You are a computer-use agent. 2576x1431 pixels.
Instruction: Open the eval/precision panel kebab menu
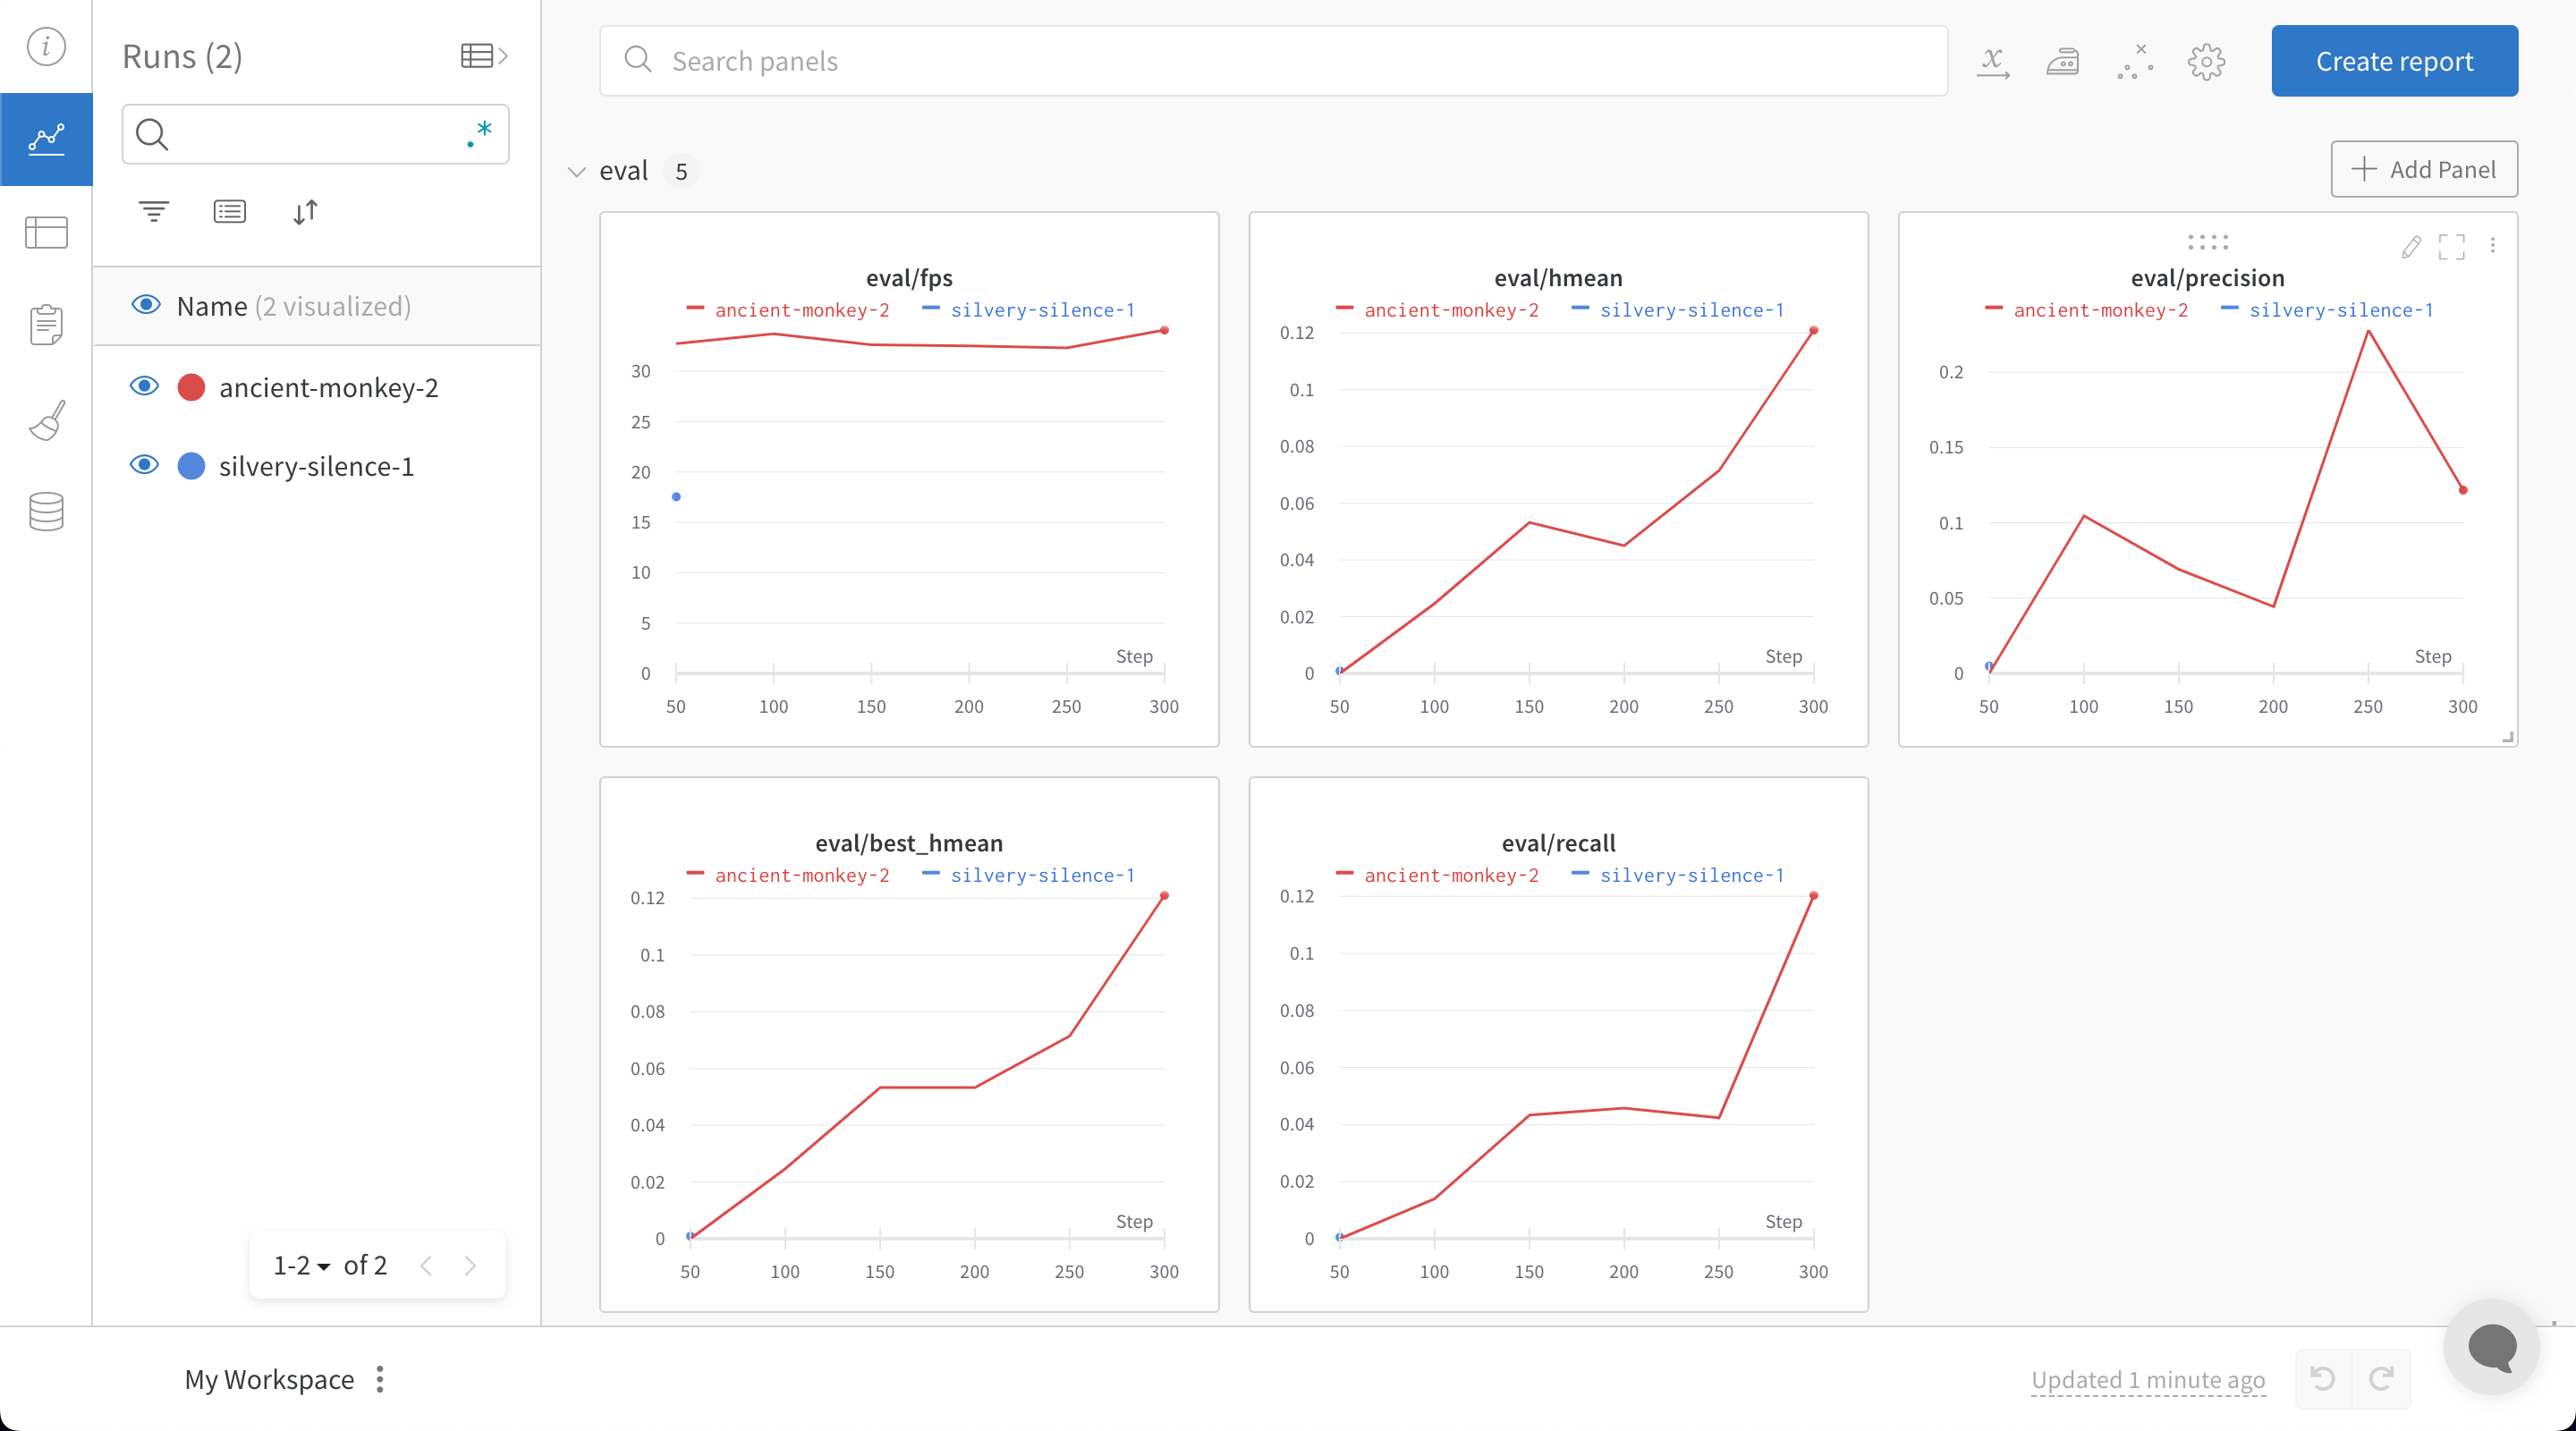tap(2494, 247)
